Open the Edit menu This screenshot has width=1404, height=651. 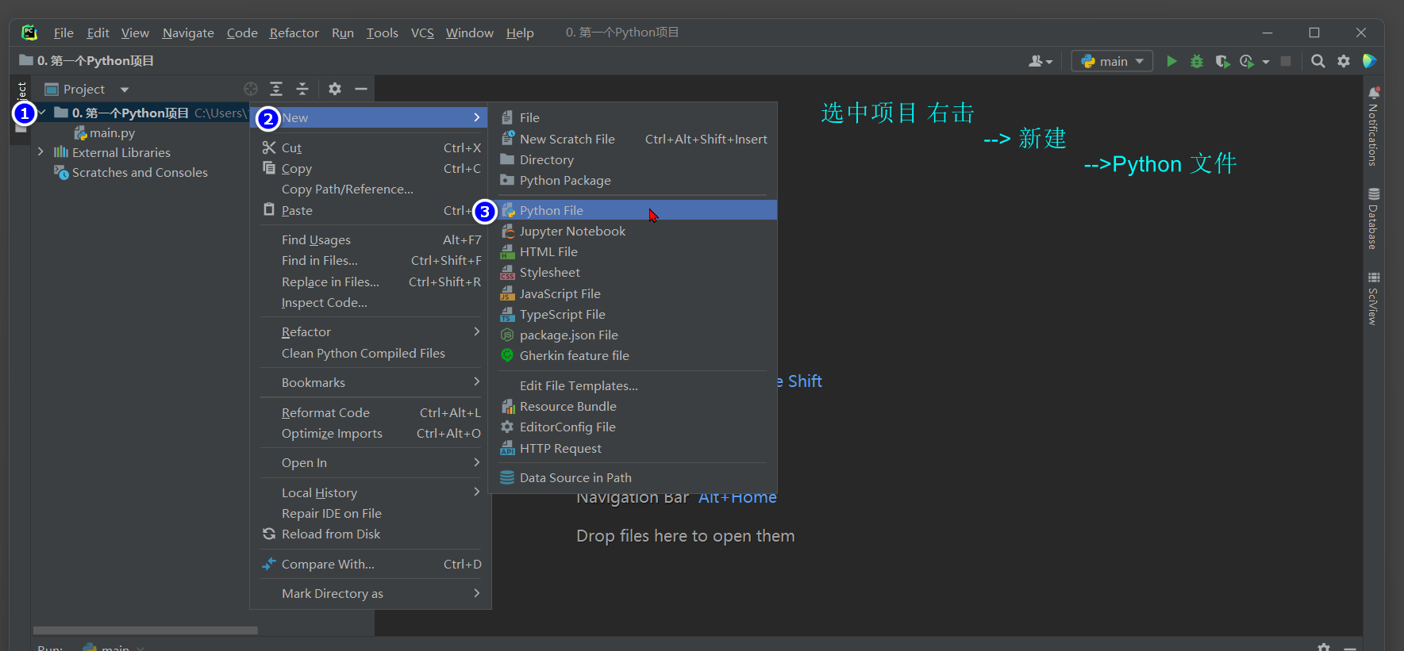click(98, 33)
